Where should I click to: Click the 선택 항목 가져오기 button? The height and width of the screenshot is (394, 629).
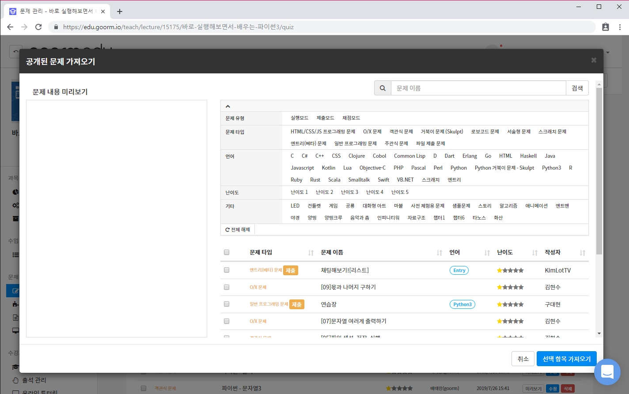click(x=566, y=359)
